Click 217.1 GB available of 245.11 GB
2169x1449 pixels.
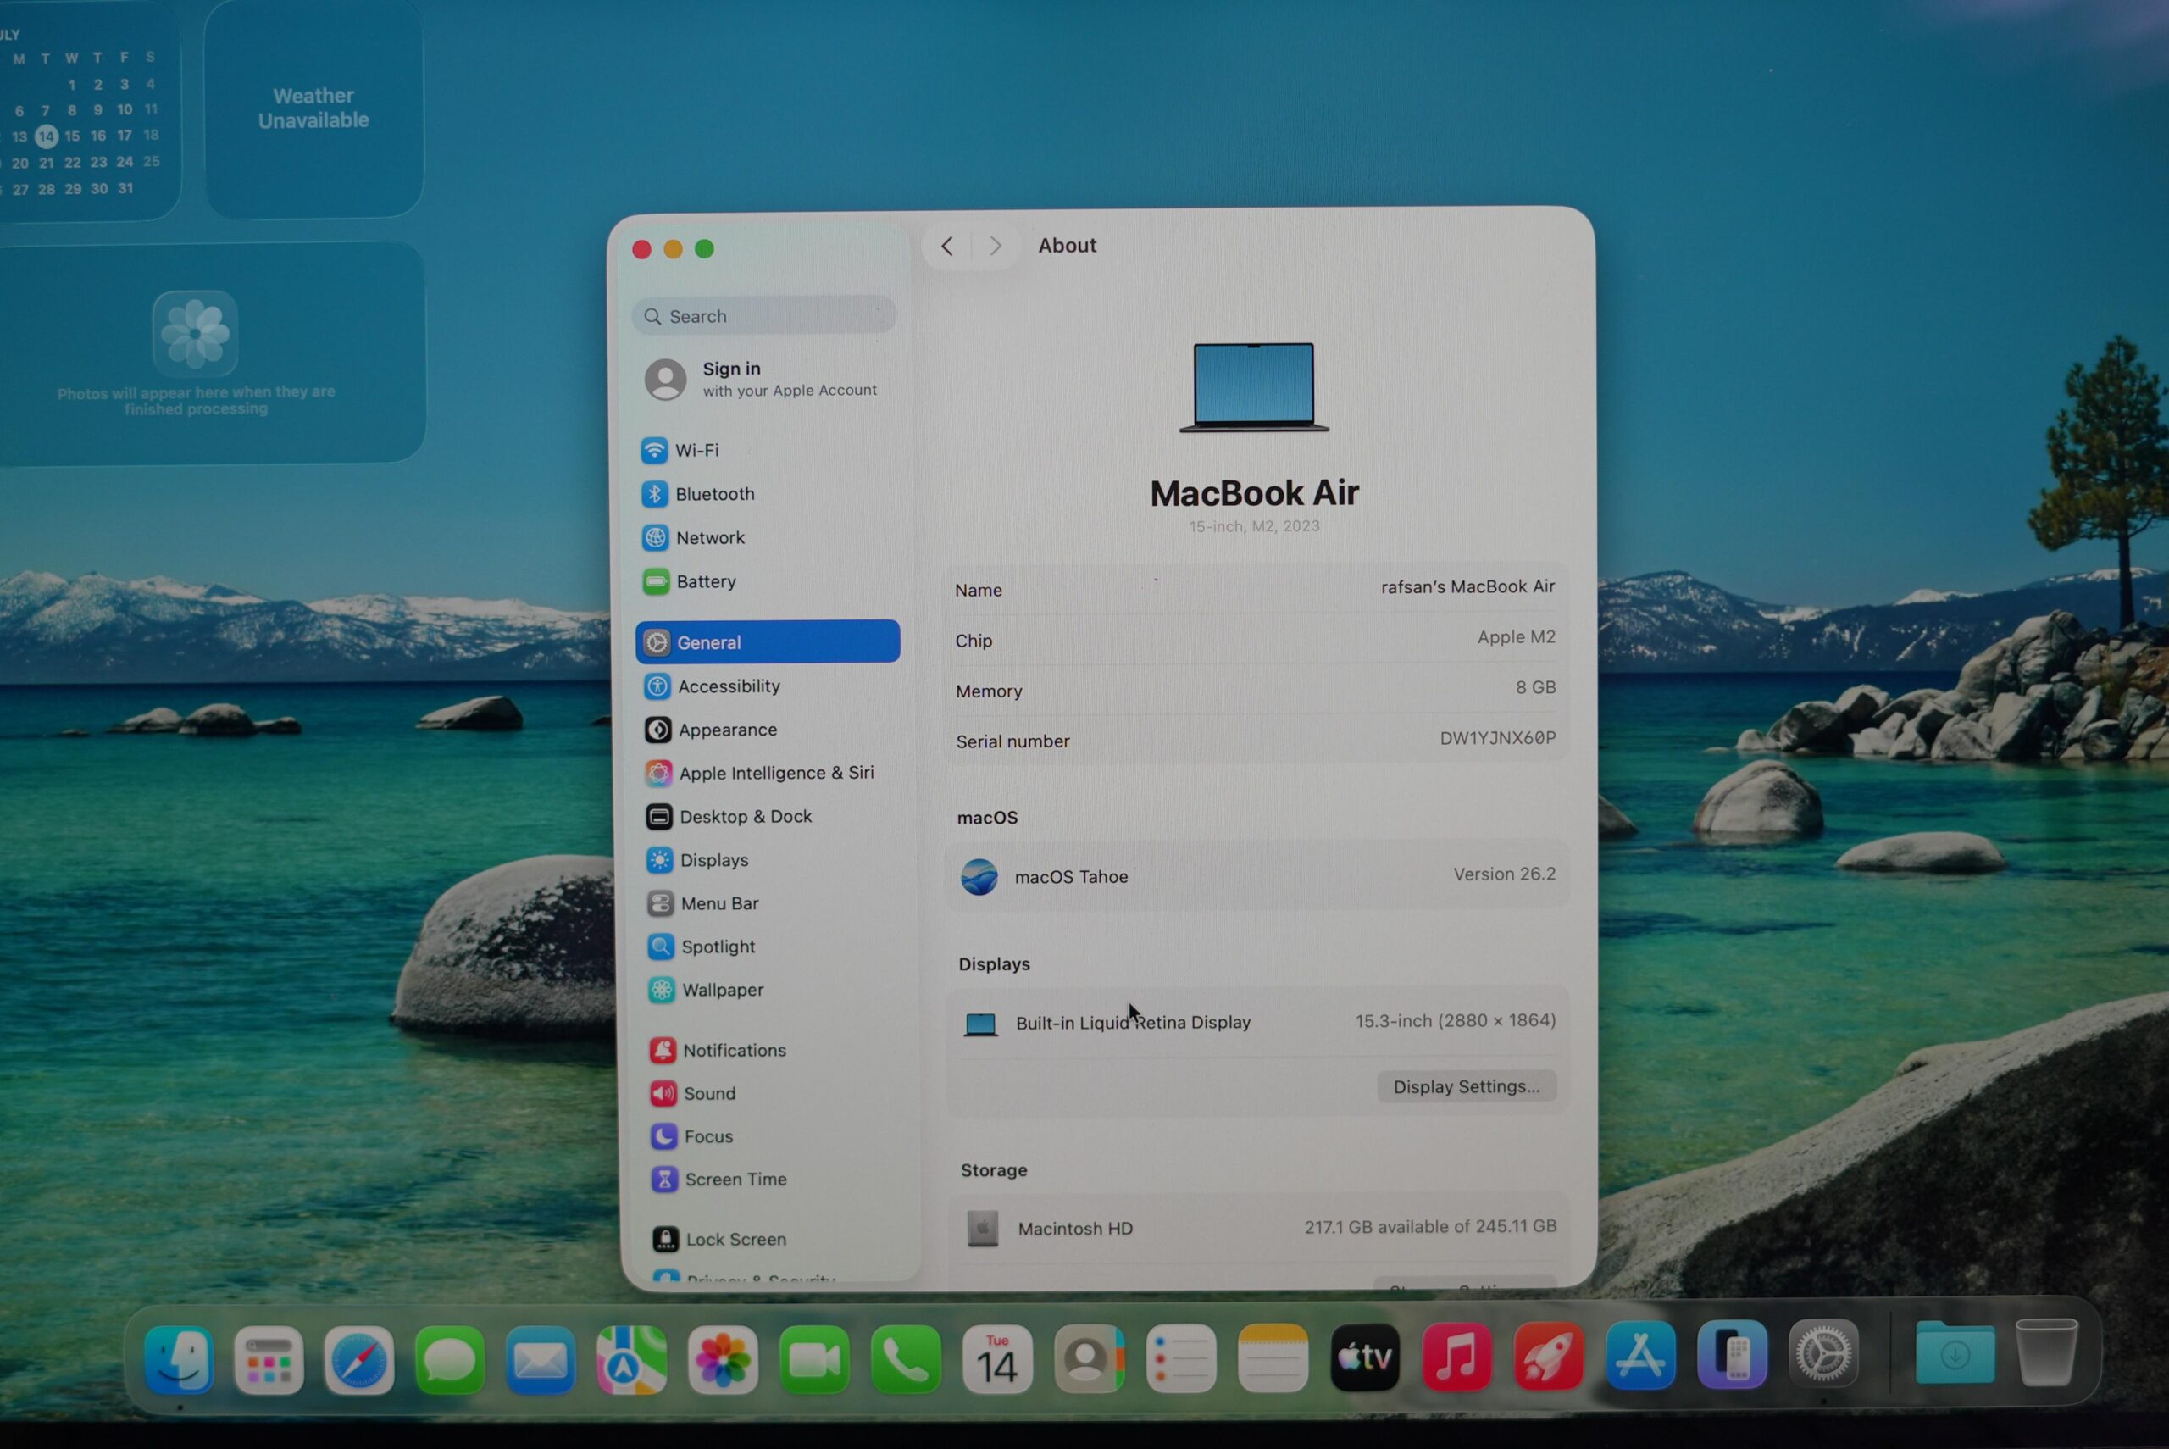click(1430, 1227)
